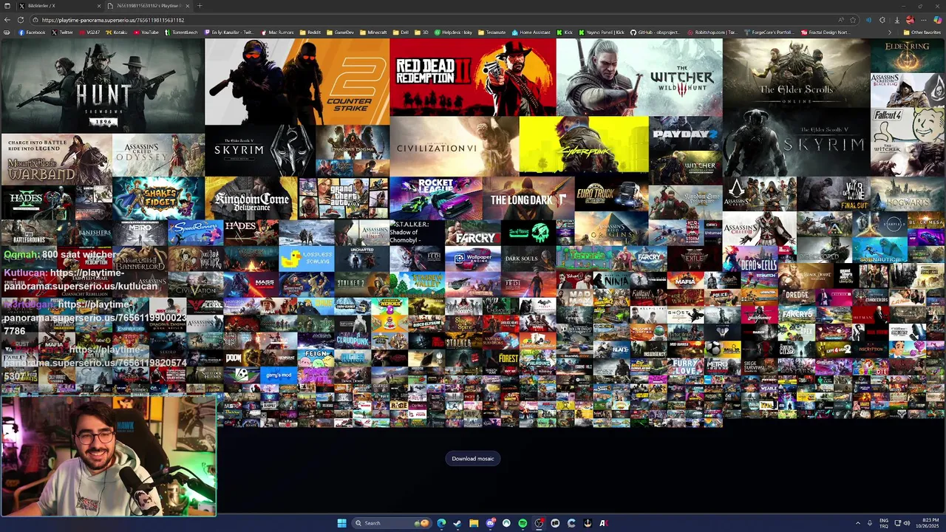Image resolution: width=946 pixels, height=532 pixels.
Task: Click The Long Dark game tile
Action: 528,199
